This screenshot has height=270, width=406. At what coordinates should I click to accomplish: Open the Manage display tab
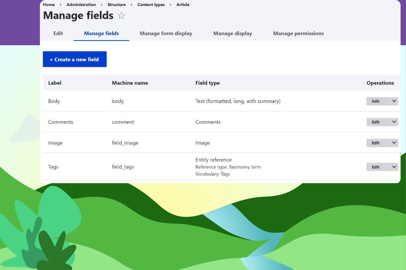pos(232,33)
